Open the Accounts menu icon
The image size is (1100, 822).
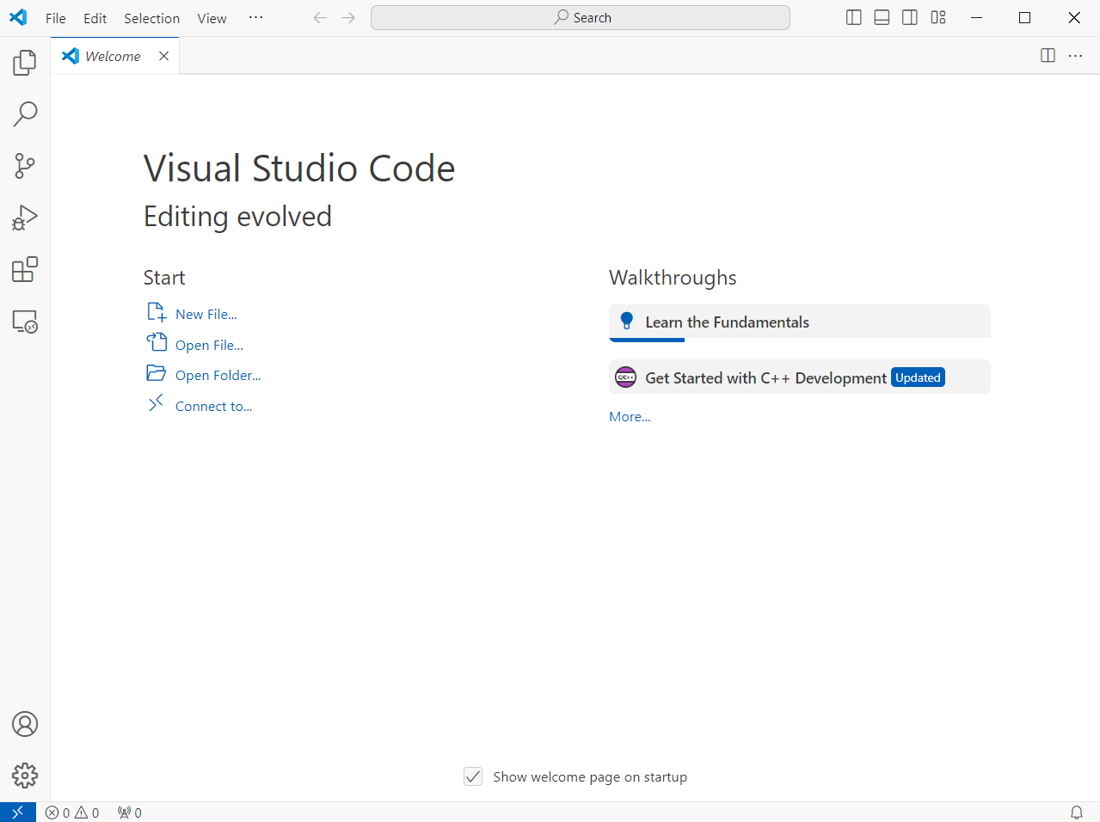coord(25,724)
